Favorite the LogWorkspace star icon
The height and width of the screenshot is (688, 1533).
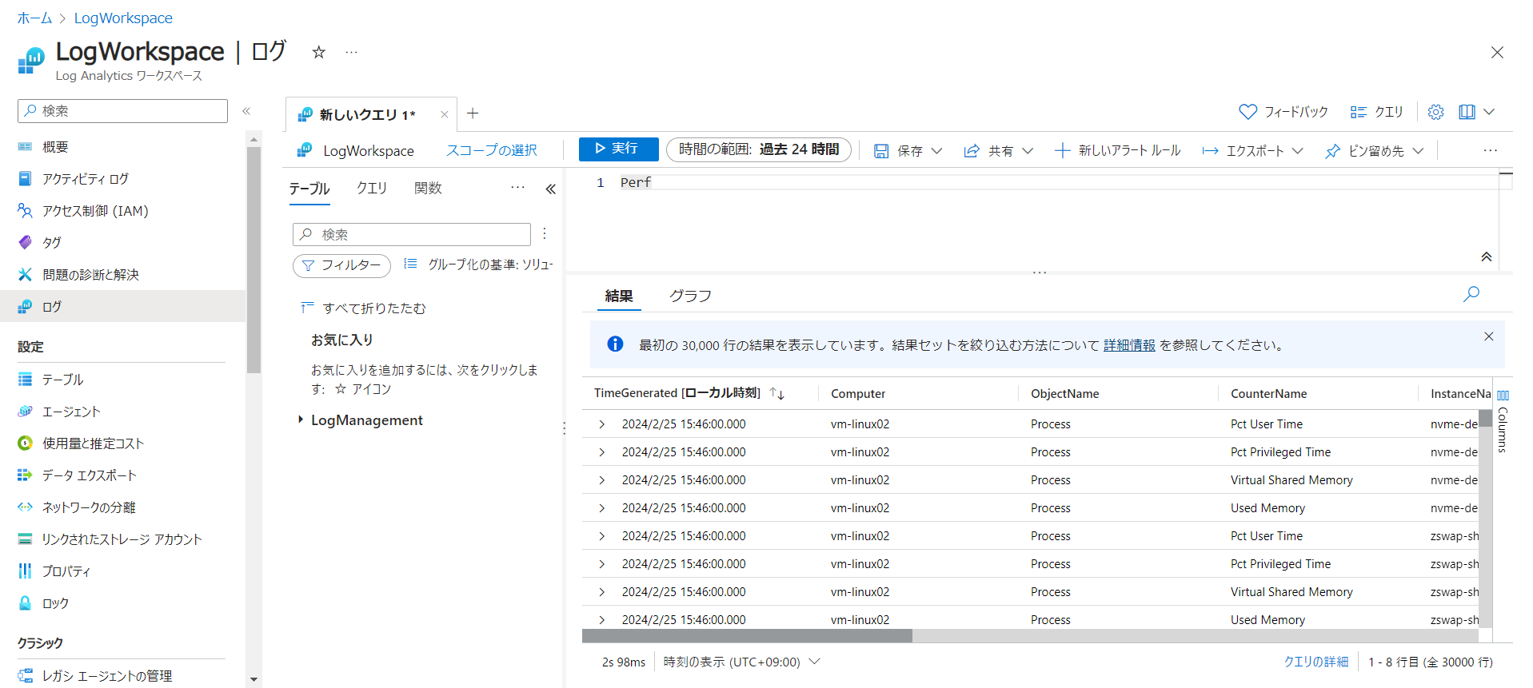coord(318,53)
